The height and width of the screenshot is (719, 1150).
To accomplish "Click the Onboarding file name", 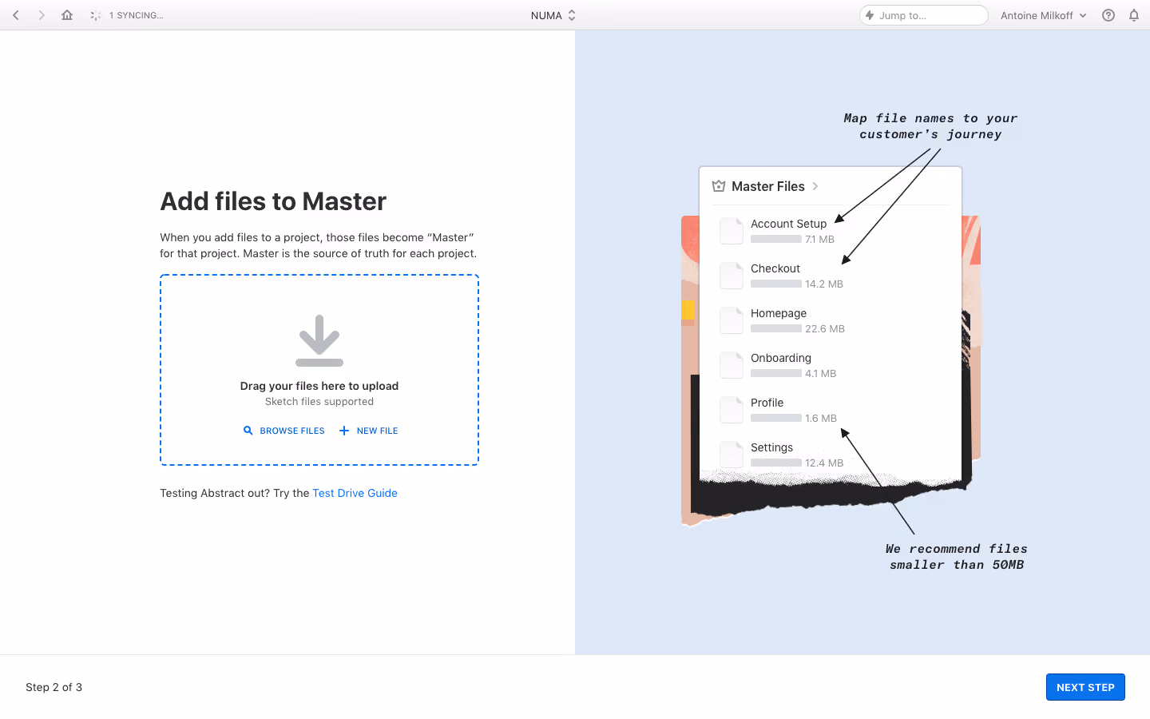I will 781,358.
